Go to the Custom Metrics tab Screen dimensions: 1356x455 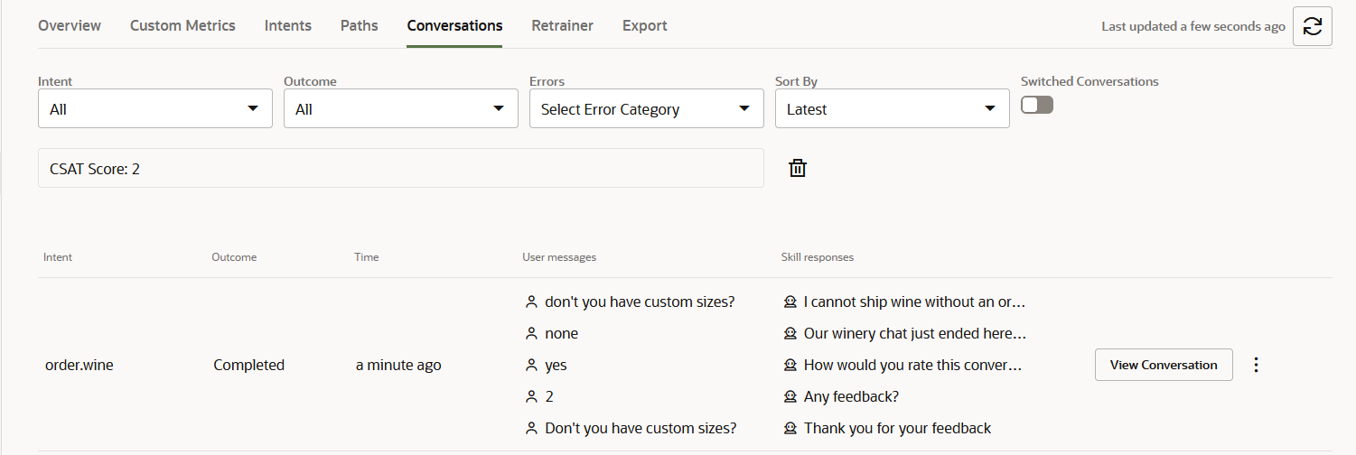182,25
